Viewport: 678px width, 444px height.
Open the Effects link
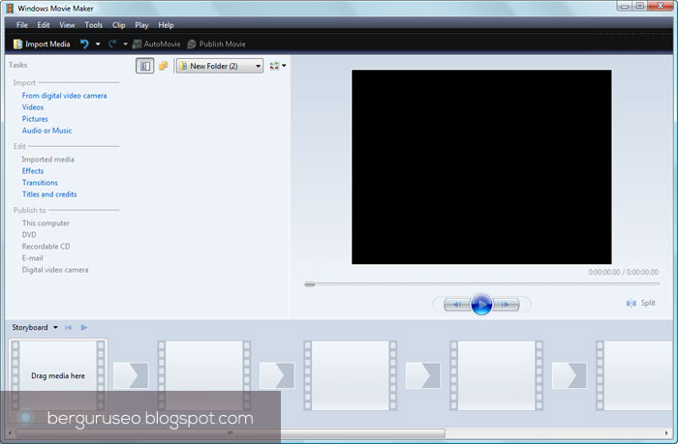coord(33,171)
